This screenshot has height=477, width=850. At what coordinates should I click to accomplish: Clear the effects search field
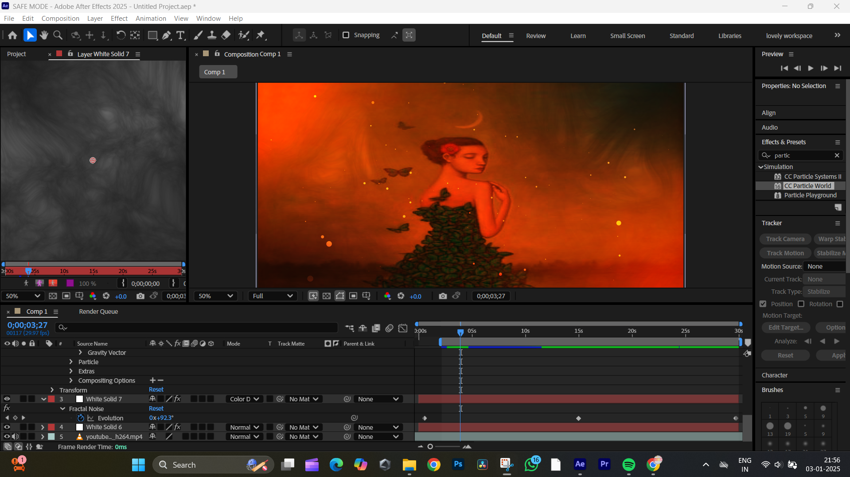click(837, 155)
